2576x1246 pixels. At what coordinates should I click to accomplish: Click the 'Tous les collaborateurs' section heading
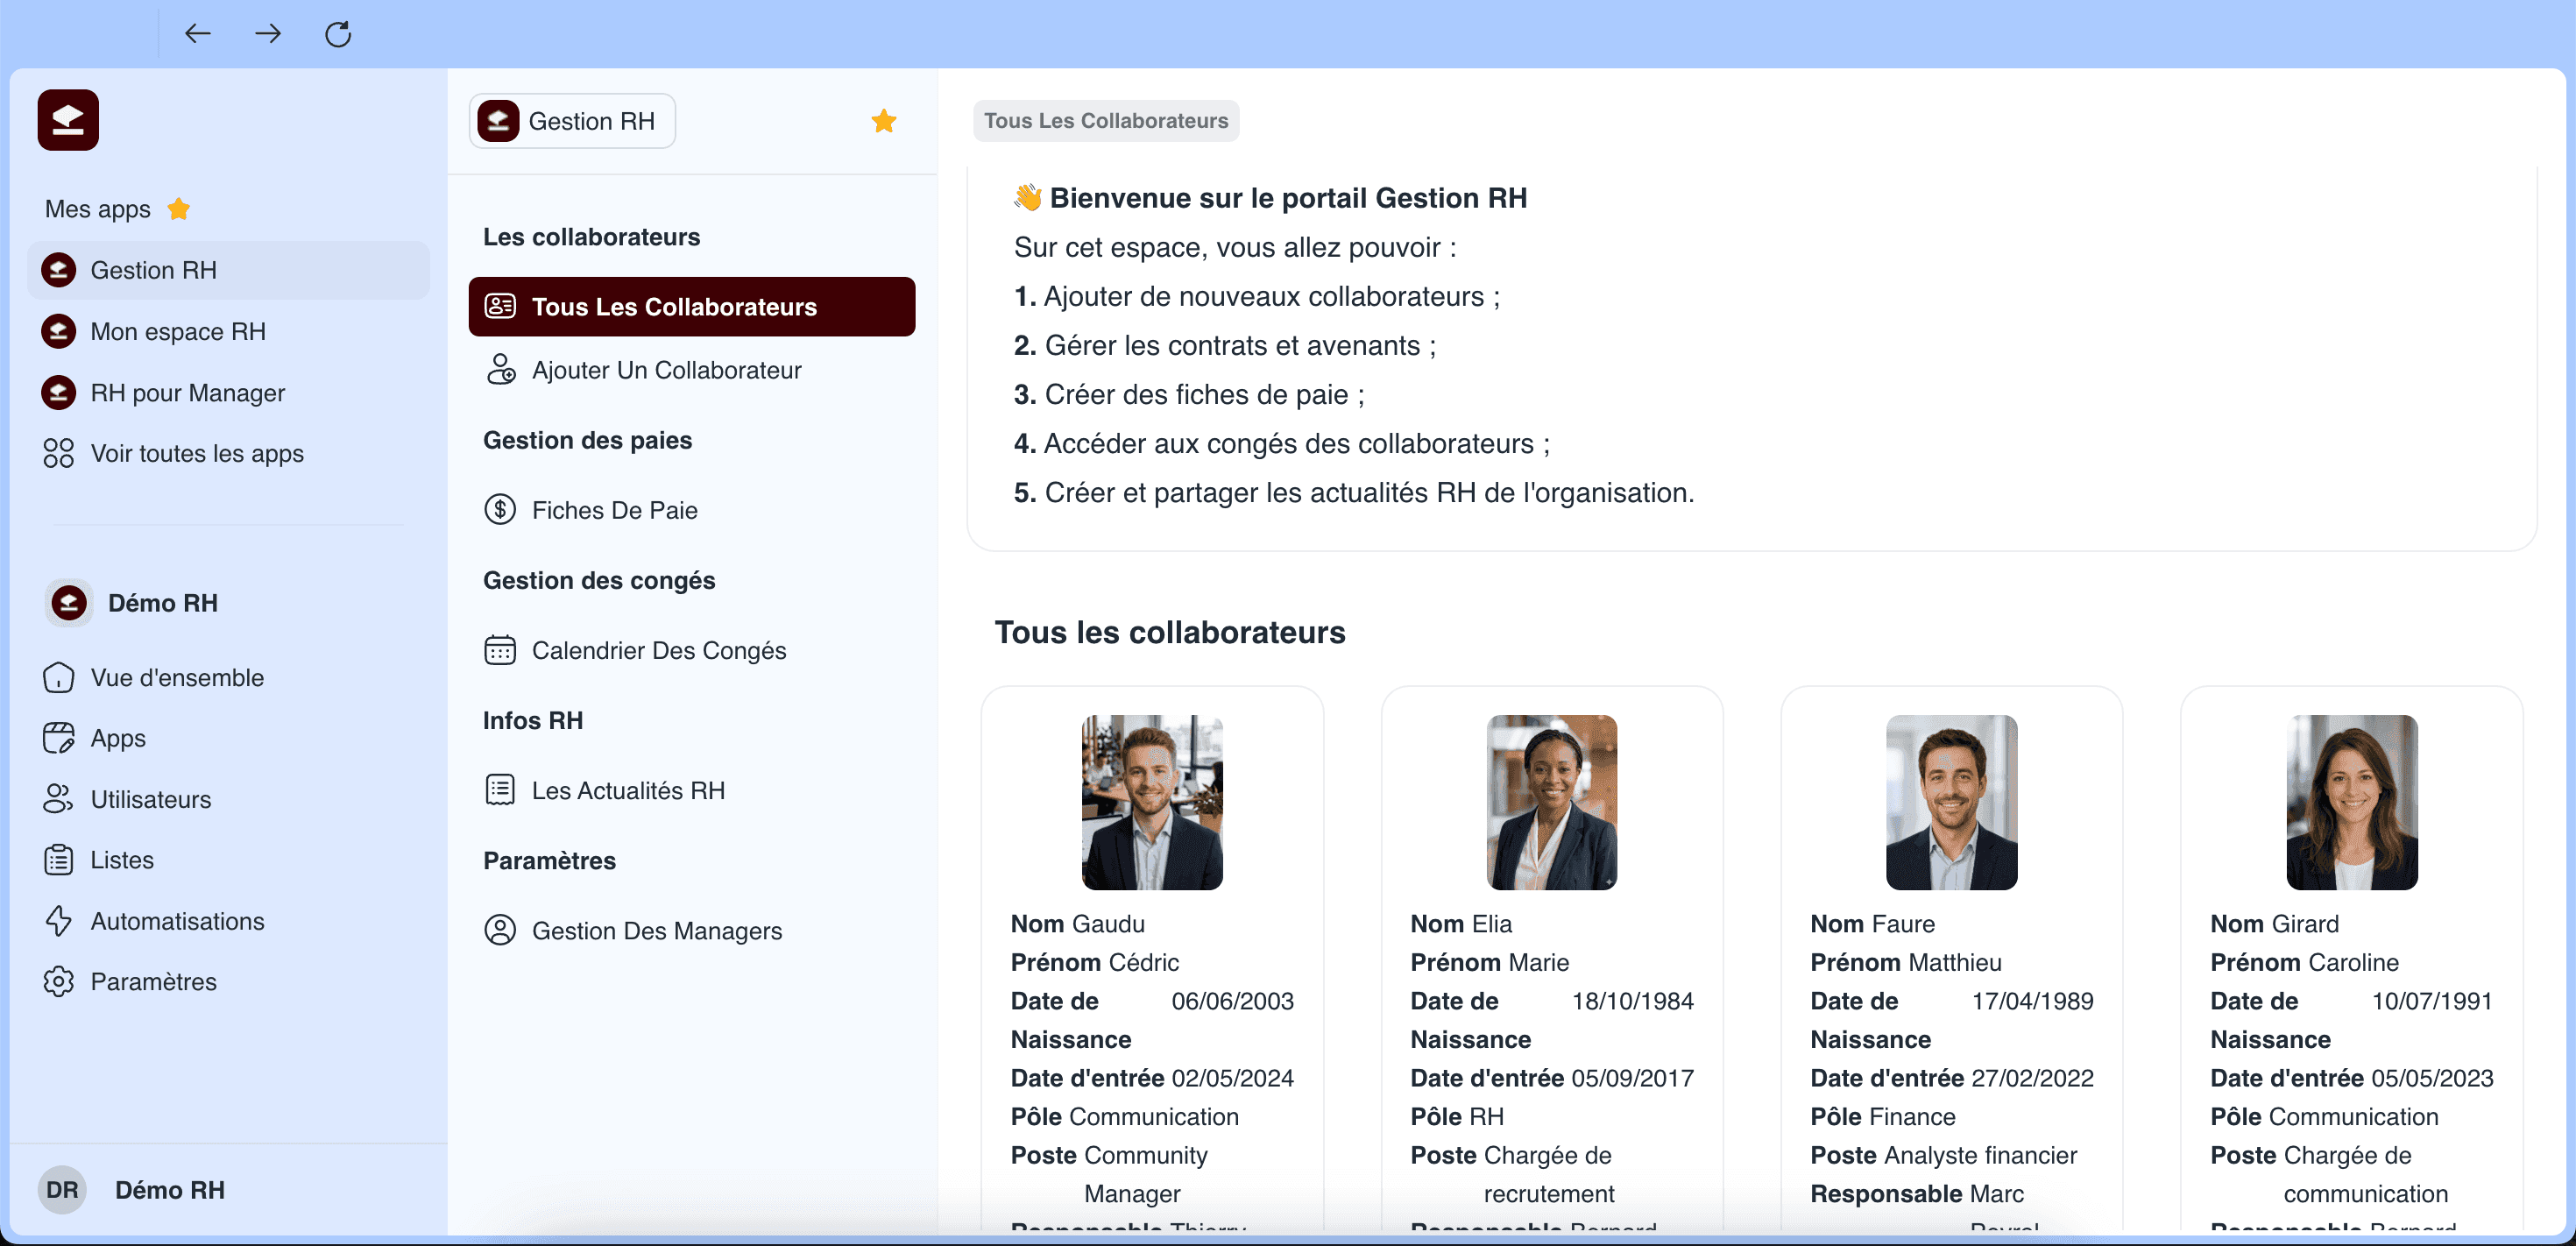coord(1170,632)
